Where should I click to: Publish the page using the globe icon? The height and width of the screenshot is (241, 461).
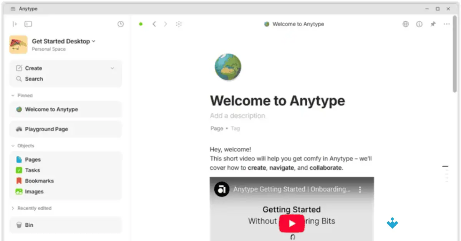pyautogui.click(x=405, y=24)
